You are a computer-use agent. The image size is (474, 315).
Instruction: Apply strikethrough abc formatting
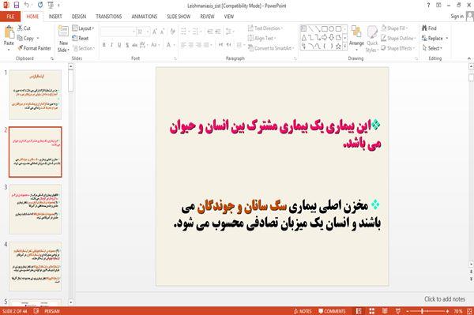pos(134,45)
